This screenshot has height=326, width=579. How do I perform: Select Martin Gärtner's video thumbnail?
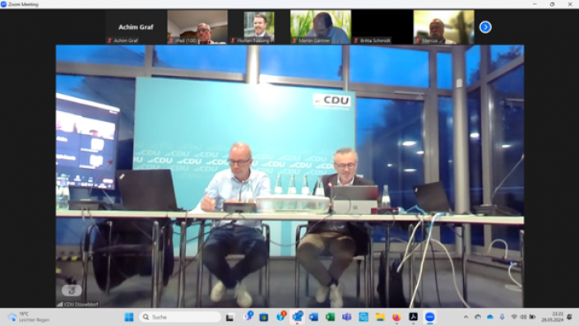[321, 27]
